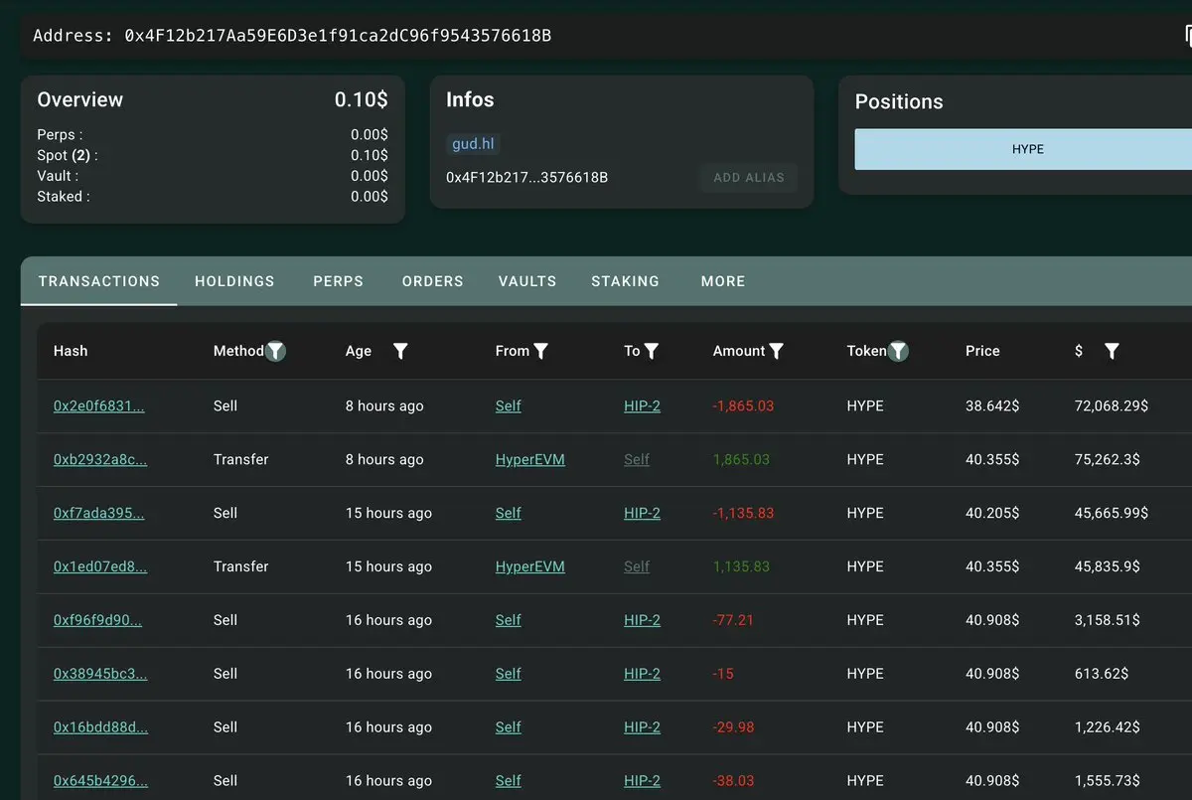1192x800 pixels.
Task: Click HIP-2 in the -29.98 sell row
Action: 642,727
